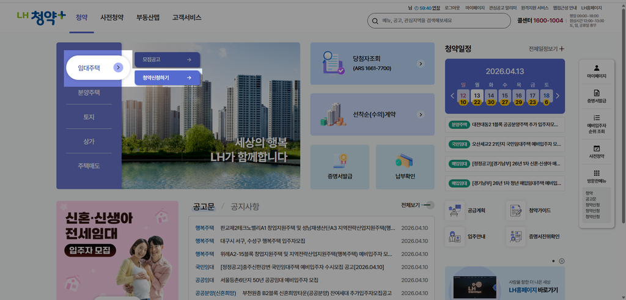The height and width of the screenshot is (300, 626).
Task: Open 서울등촌6단지 50년 공공임대 notice
Action: tap(269, 280)
